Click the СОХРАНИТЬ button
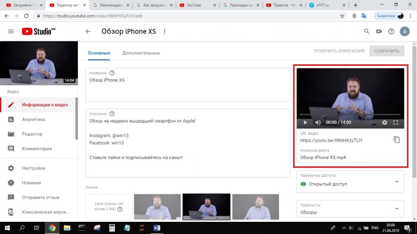 click(387, 51)
